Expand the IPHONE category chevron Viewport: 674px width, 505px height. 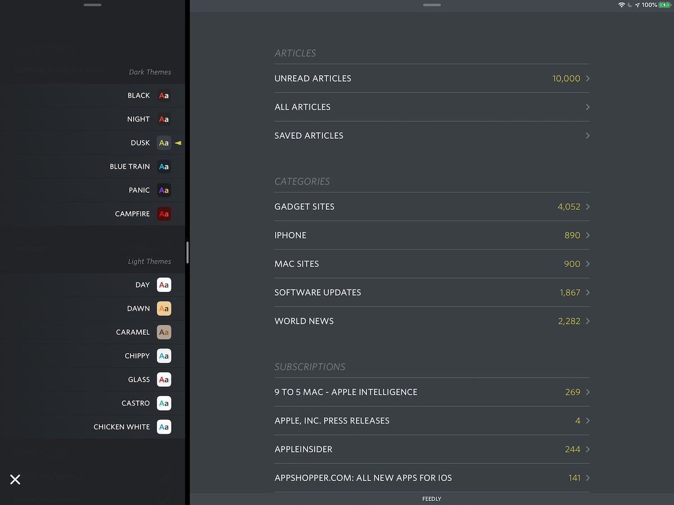coord(588,235)
